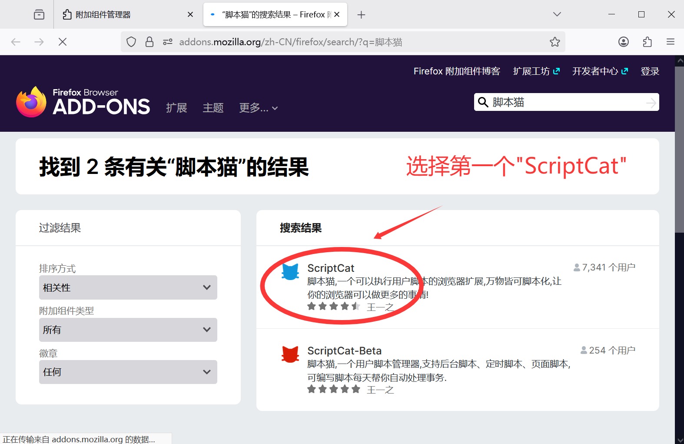The image size is (684, 444).
Task: Open 扩展工坊 external link
Action: tap(536, 71)
